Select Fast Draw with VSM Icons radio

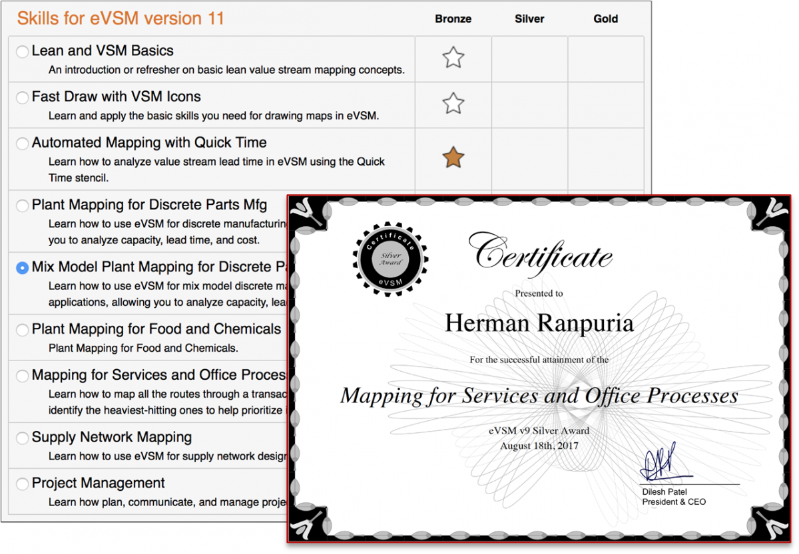[x=23, y=97]
